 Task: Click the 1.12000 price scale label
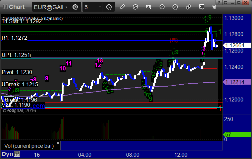click(x=234, y=99)
